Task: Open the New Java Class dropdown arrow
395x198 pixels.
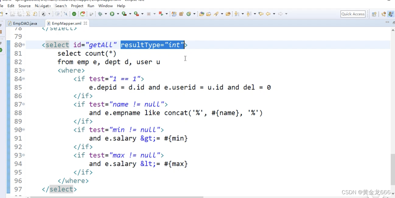Action: [194, 14]
